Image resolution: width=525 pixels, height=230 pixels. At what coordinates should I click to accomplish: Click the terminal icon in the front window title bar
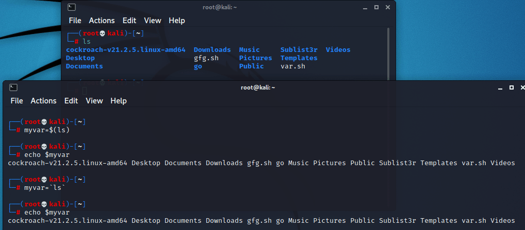(13, 87)
